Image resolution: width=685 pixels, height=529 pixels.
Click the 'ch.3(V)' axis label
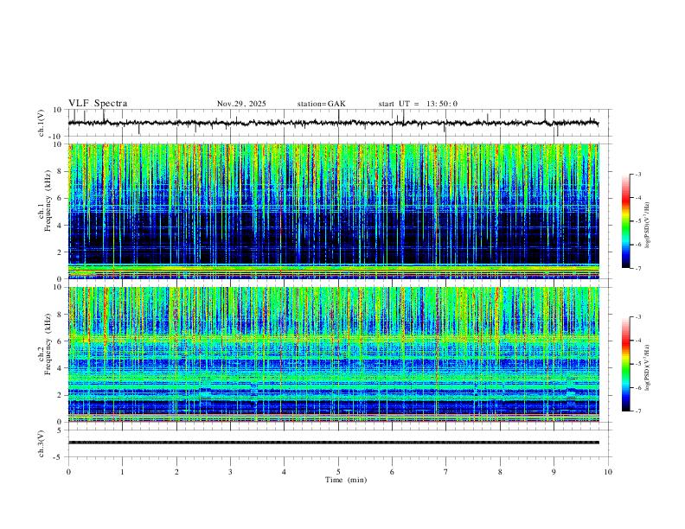[42, 443]
